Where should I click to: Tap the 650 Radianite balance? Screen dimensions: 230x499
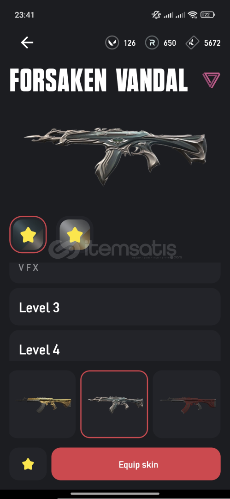click(x=170, y=43)
